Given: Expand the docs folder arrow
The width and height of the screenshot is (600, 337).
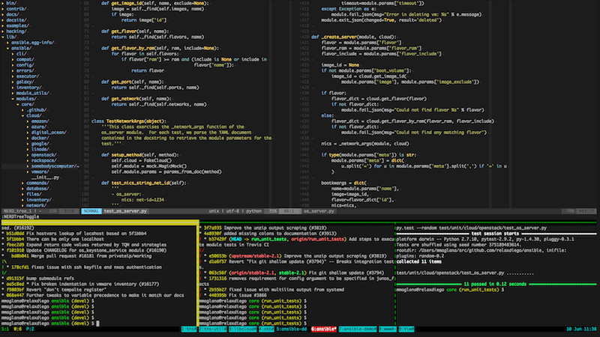Looking at the screenshot, I should (3, 14).
